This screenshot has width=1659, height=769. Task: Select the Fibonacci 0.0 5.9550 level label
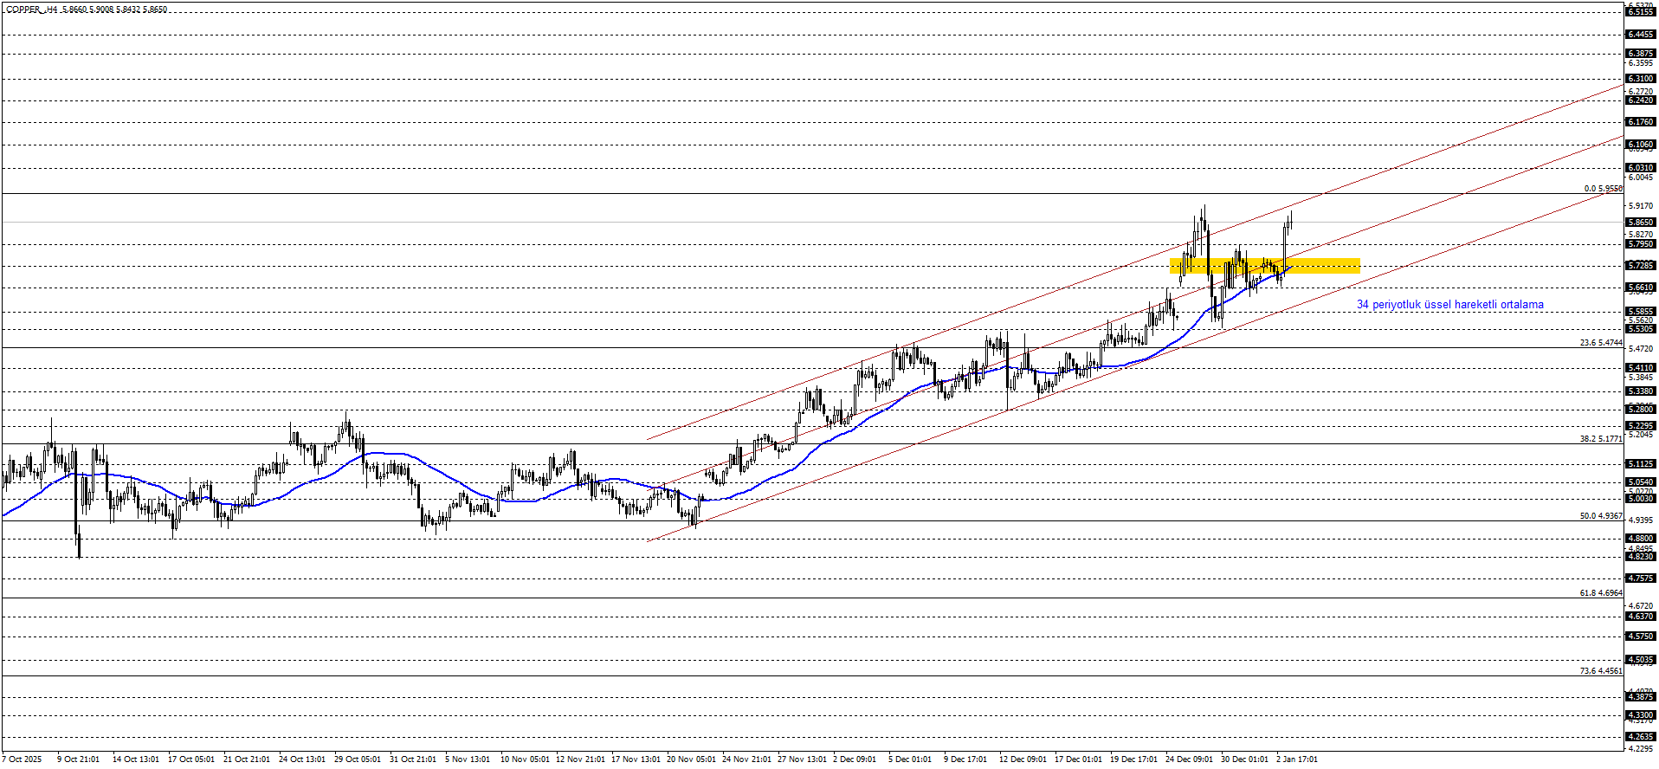pyautogui.click(x=1603, y=188)
